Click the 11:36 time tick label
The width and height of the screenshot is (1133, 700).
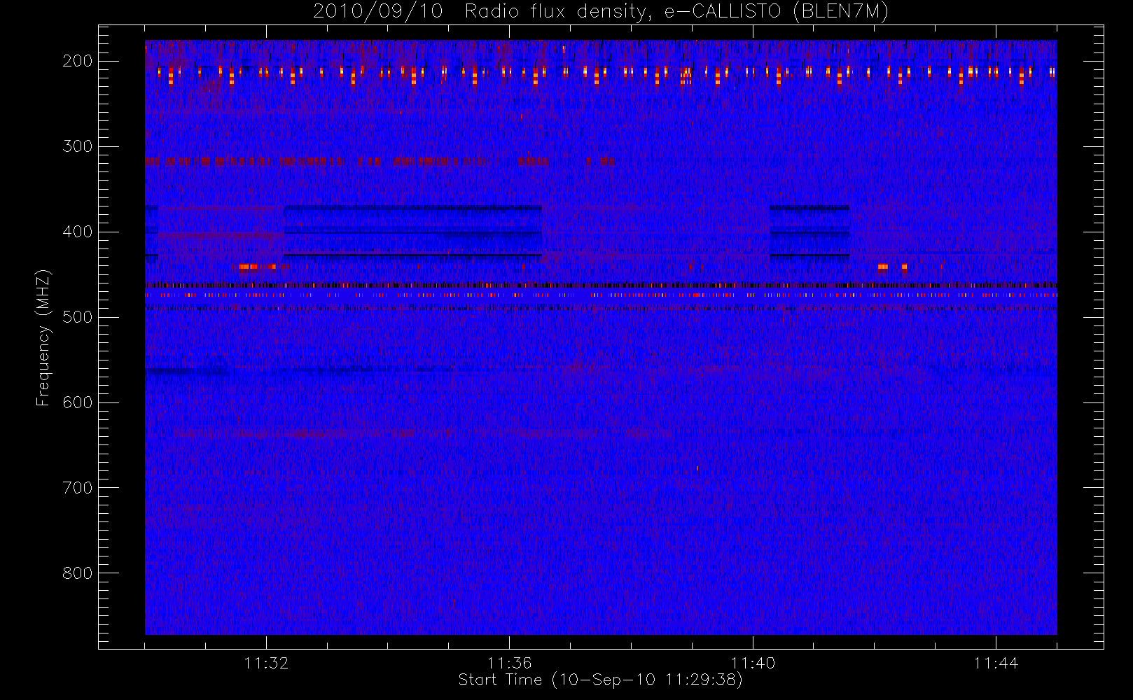click(510, 663)
